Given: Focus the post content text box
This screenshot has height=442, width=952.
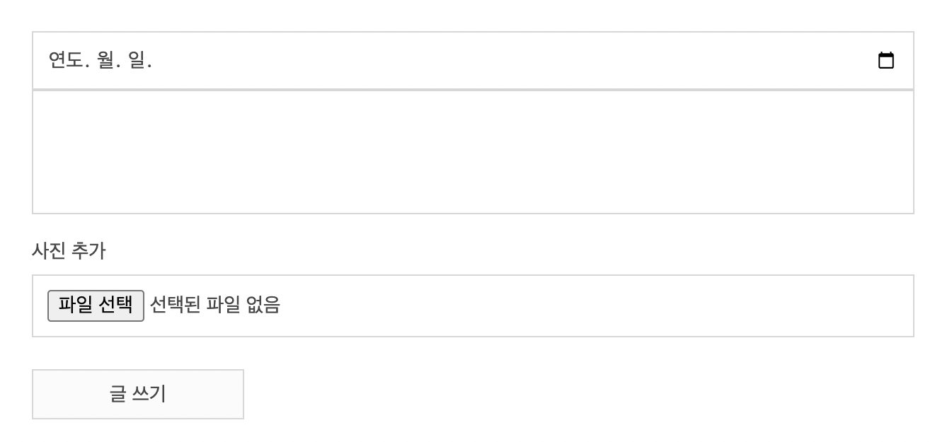Looking at the screenshot, I should (x=473, y=152).
